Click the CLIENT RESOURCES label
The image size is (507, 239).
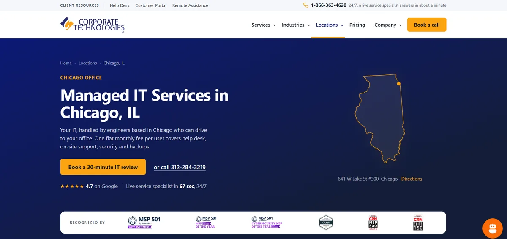79,5
